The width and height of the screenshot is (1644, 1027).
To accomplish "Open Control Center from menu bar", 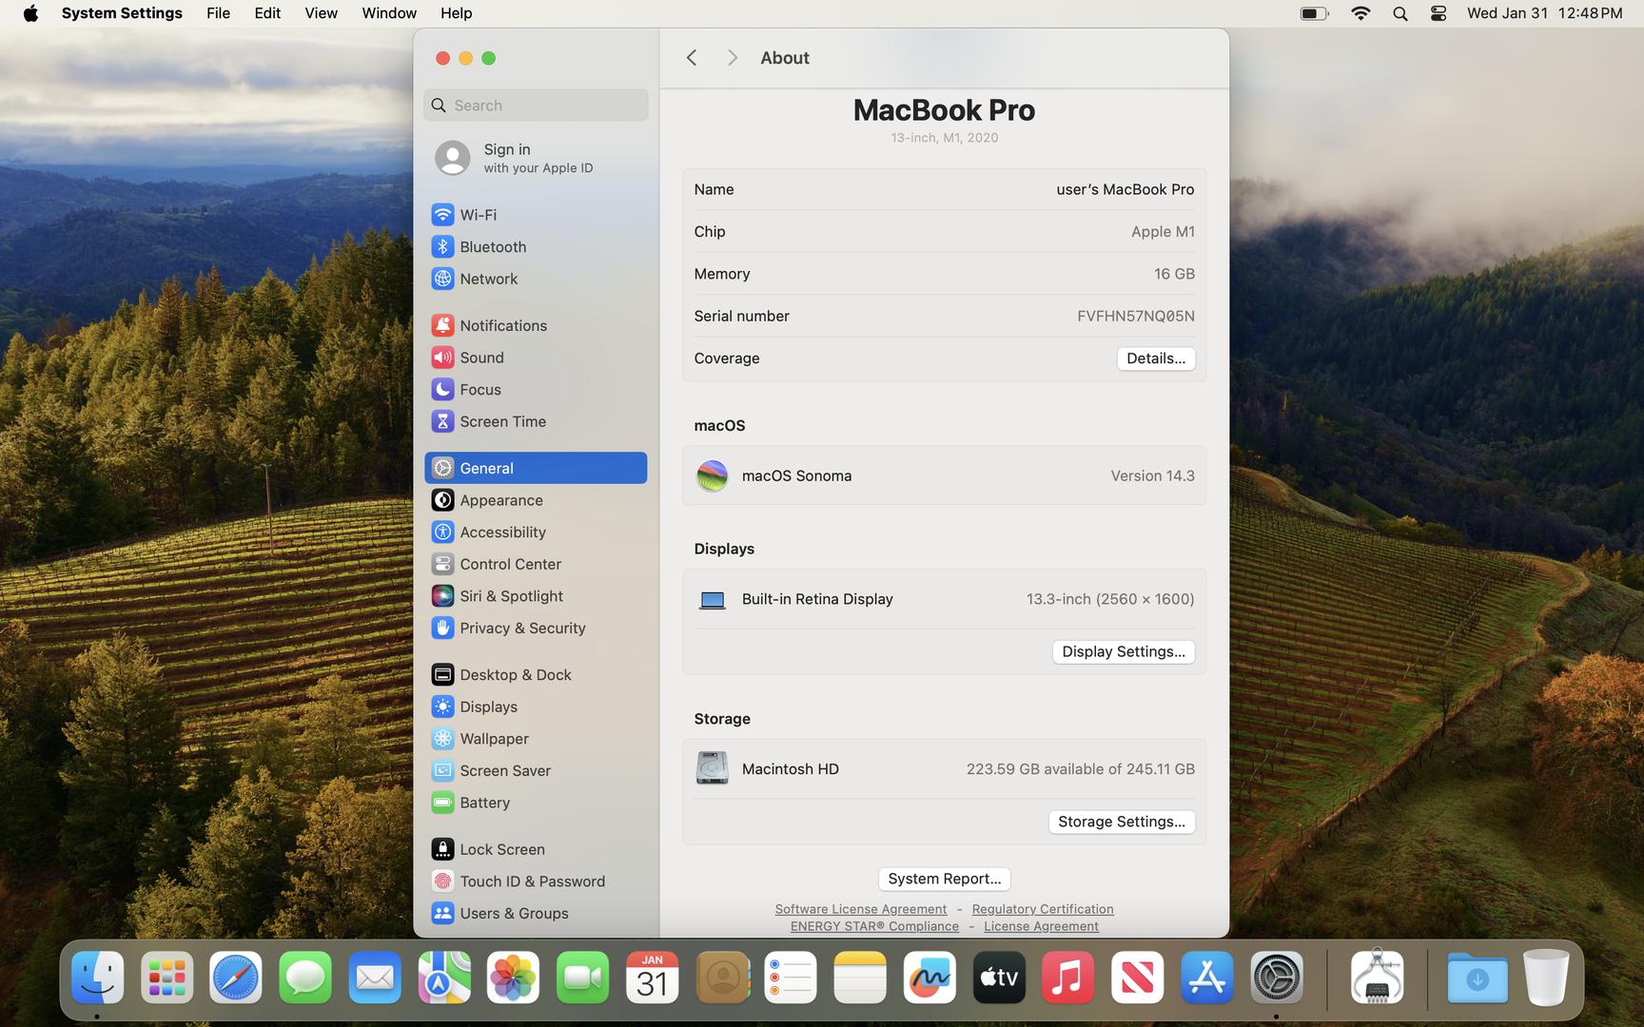I will click(1438, 13).
